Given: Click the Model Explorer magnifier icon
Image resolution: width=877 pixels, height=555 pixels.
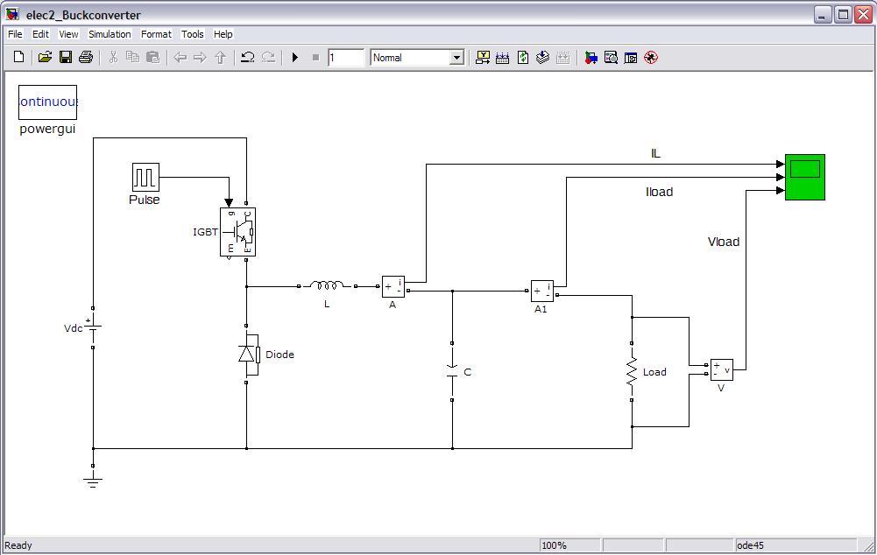Looking at the screenshot, I should point(611,58).
